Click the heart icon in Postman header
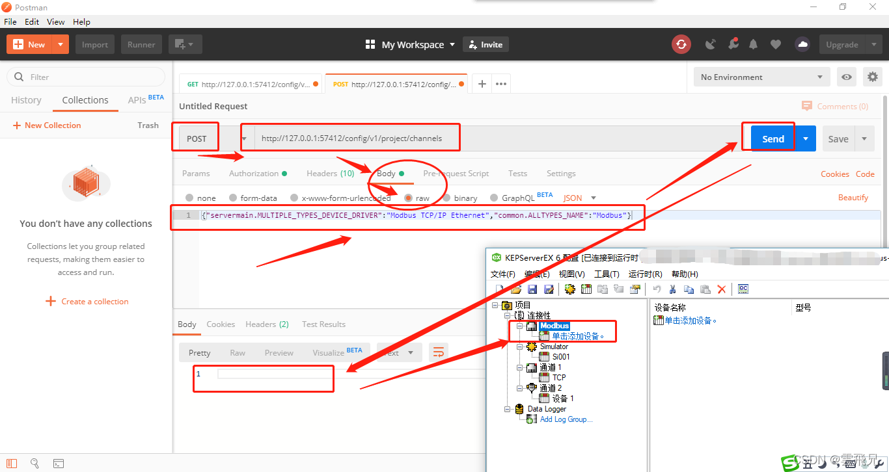This screenshot has width=889, height=472. [776, 44]
